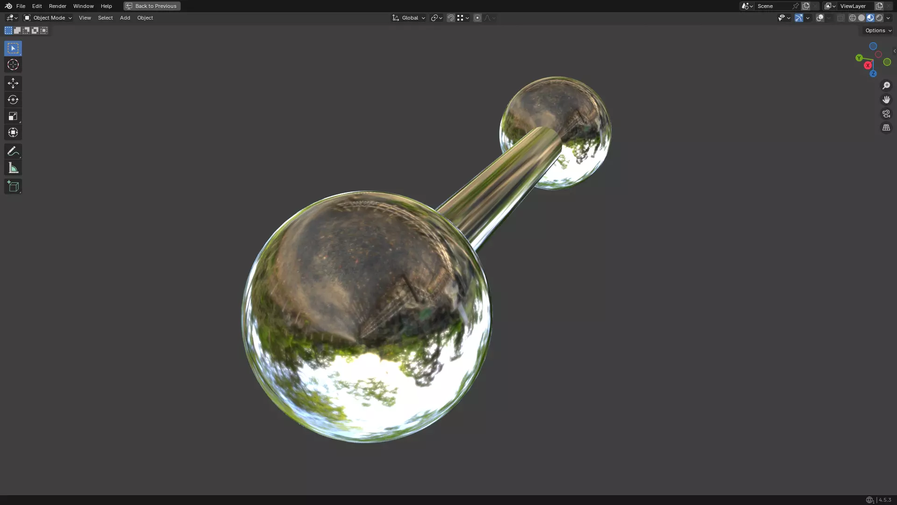
Task: Open the Window menu
Action: coord(83,6)
